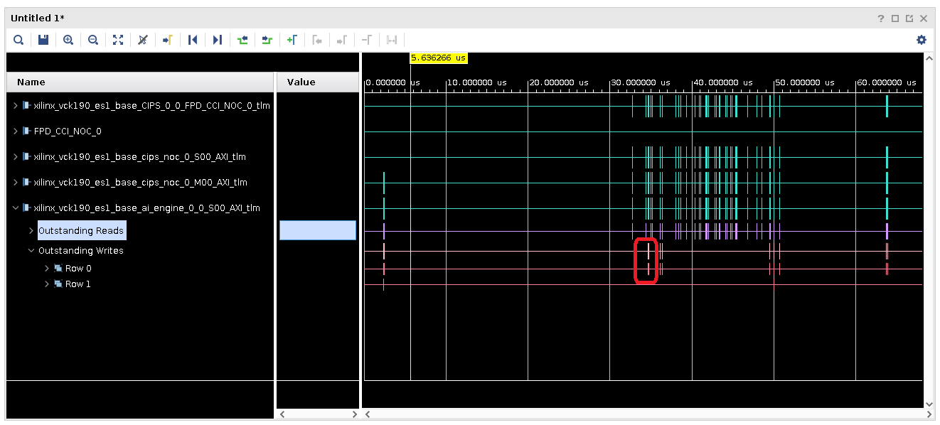The height and width of the screenshot is (425, 940).
Task: Click the yellow 5.636266 us cursor marker
Action: tap(438, 58)
